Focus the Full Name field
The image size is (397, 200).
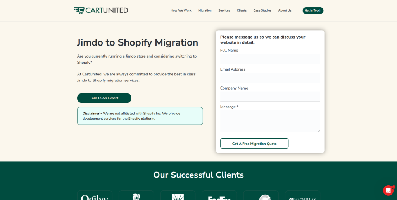click(270, 59)
